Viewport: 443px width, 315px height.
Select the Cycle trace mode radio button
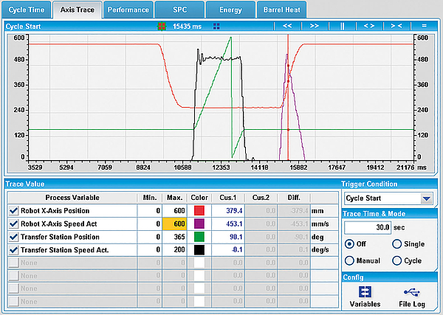point(398,260)
